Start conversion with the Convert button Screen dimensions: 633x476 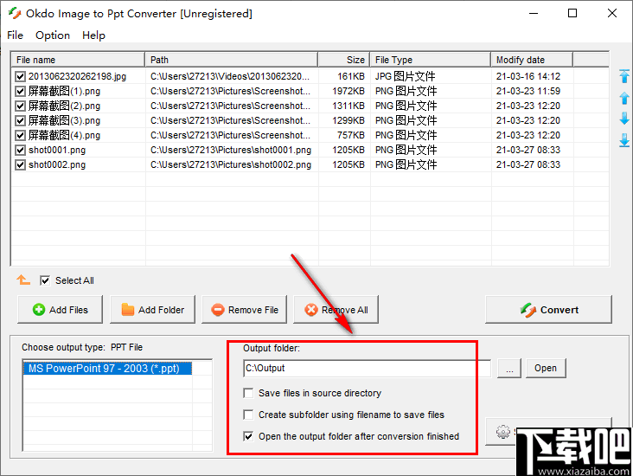pyautogui.click(x=548, y=310)
